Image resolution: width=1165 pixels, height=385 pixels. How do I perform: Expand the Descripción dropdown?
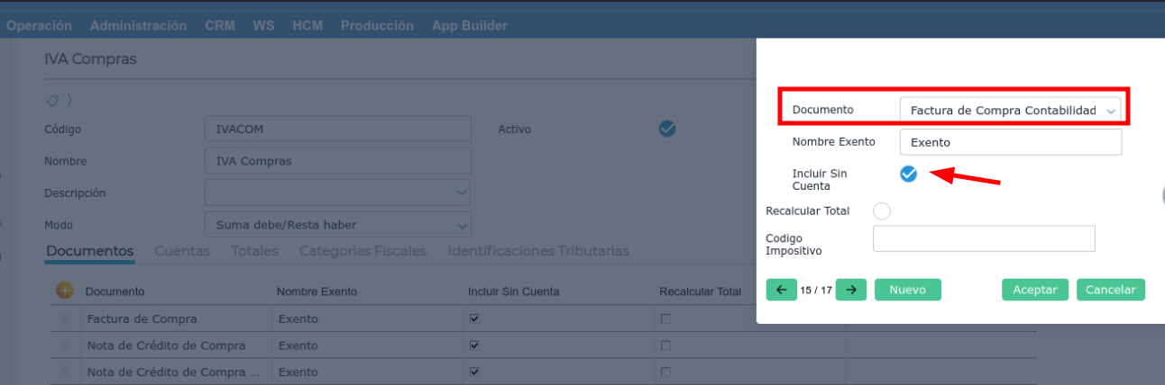462,192
